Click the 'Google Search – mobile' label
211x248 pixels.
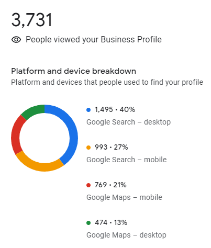pyautogui.click(x=127, y=160)
